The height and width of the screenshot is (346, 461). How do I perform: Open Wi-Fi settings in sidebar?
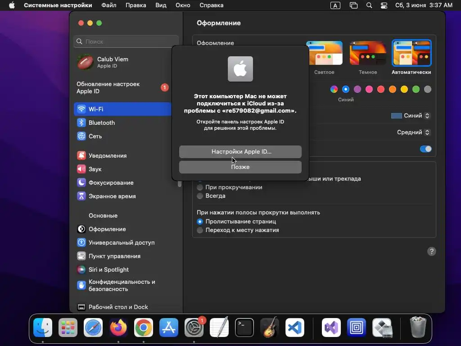(x=123, y=109)
